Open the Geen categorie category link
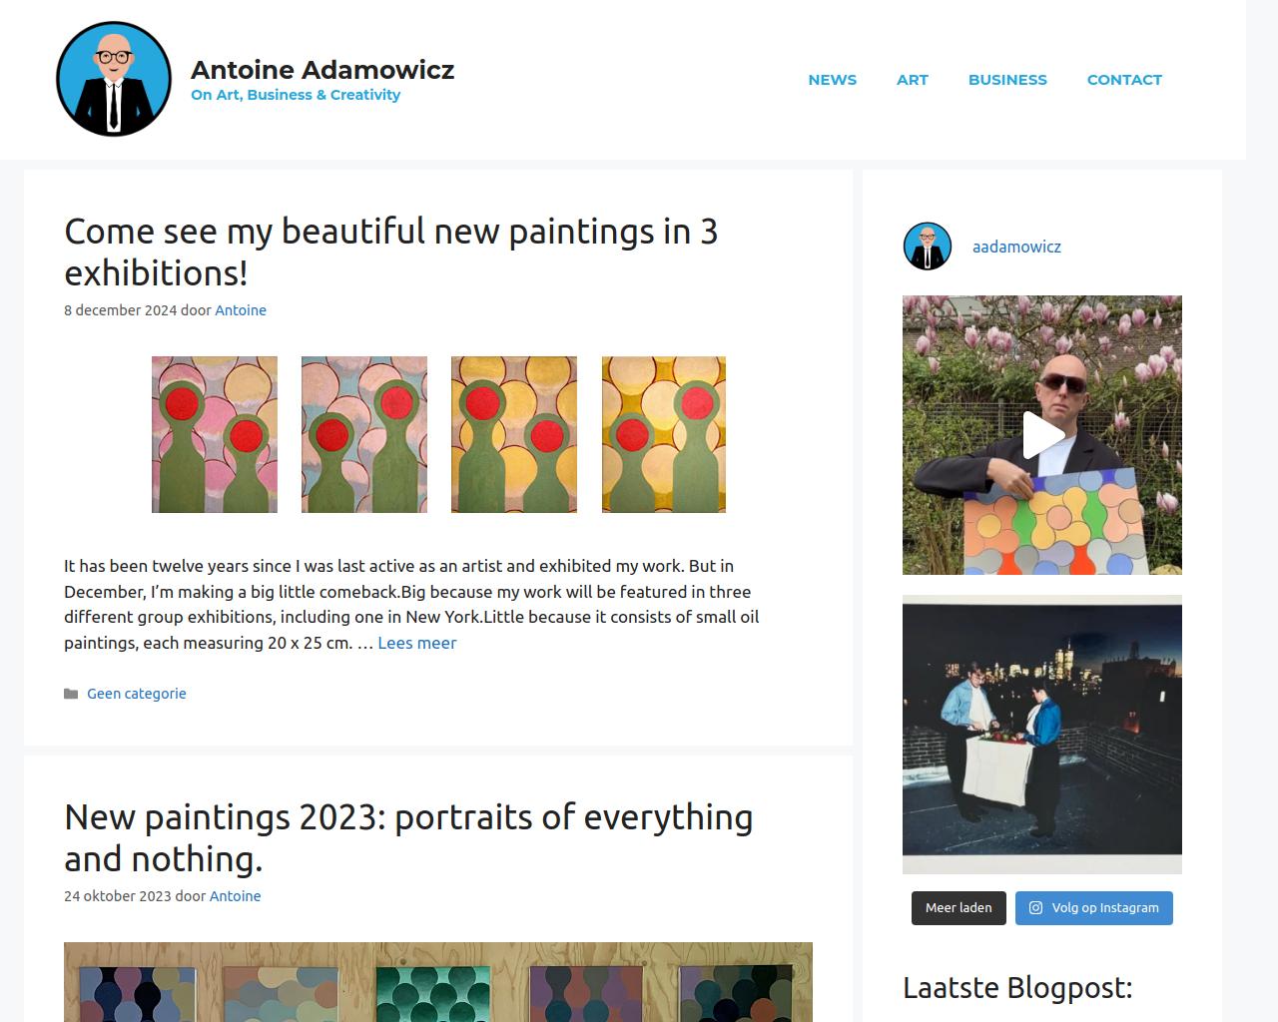This screenshot has width=1278, height=1022. [137, 694]
